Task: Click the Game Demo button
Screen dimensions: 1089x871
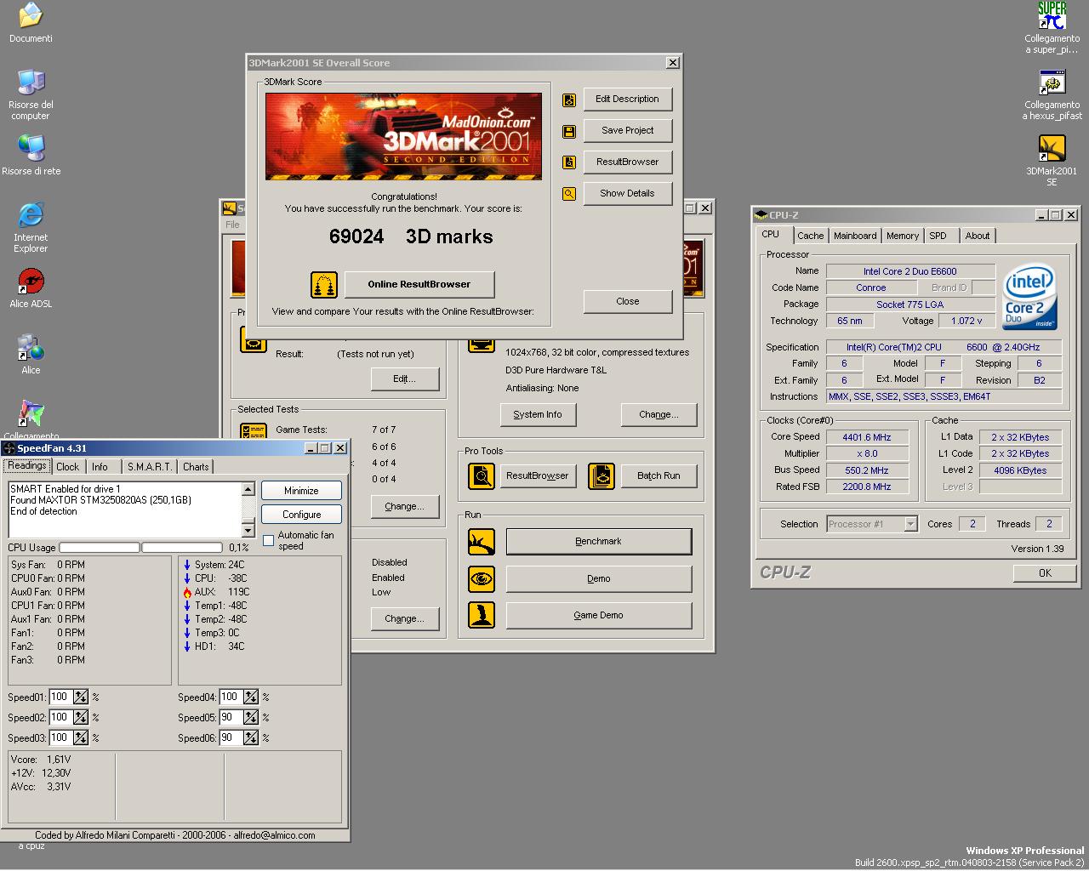Action: click(599, 616)
